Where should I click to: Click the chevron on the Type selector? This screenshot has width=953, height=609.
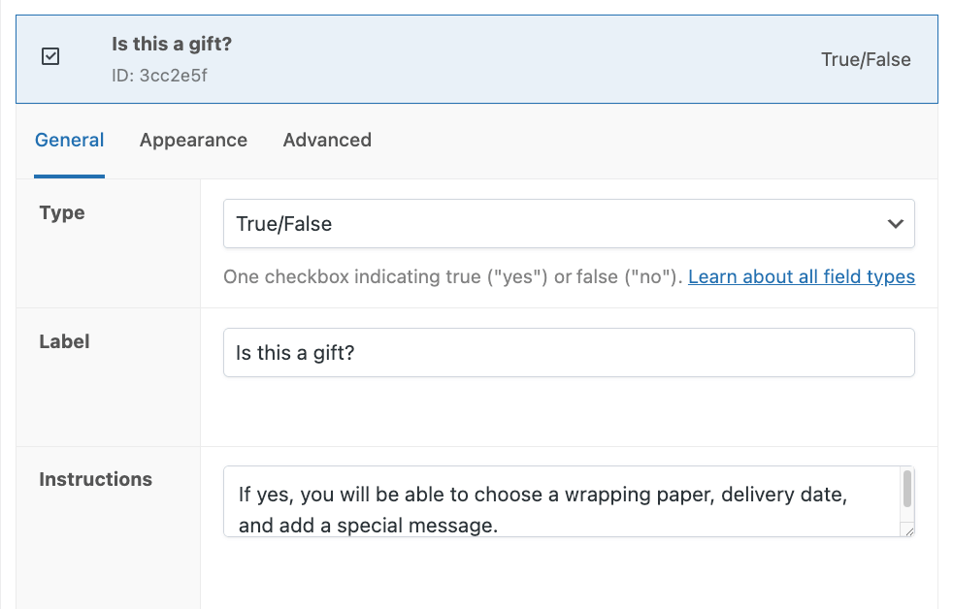(x=895, y=223)
